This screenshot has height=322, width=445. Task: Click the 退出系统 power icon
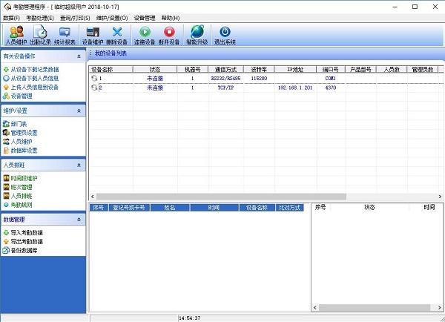pyautogui.click(x=225, y=35)
